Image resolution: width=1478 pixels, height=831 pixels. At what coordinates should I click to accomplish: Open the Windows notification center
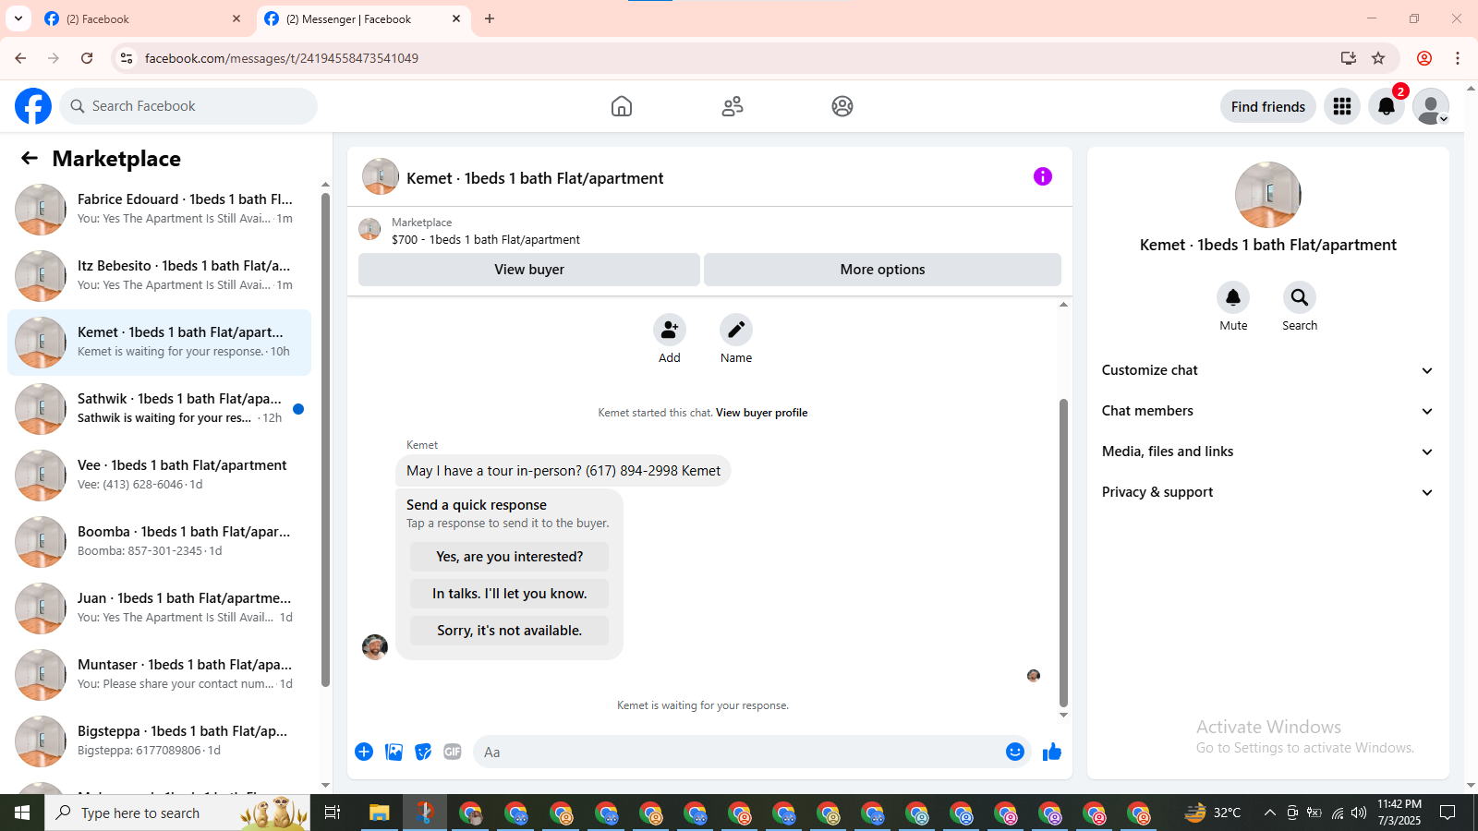[1448, 813]
